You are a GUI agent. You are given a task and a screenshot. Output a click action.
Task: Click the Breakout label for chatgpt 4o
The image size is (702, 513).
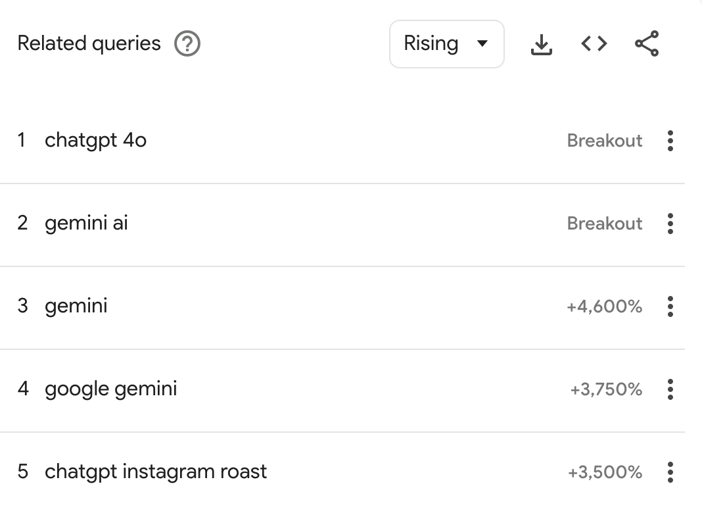(x=605, y=140)
